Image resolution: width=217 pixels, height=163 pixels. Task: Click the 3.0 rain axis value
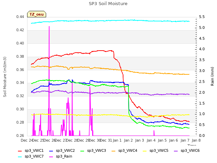(202, 71)
